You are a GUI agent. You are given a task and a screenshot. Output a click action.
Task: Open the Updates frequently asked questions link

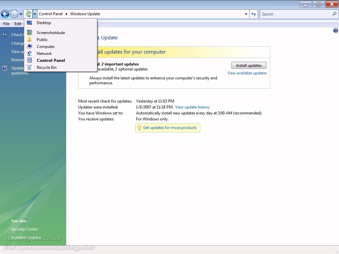(20, 70)
